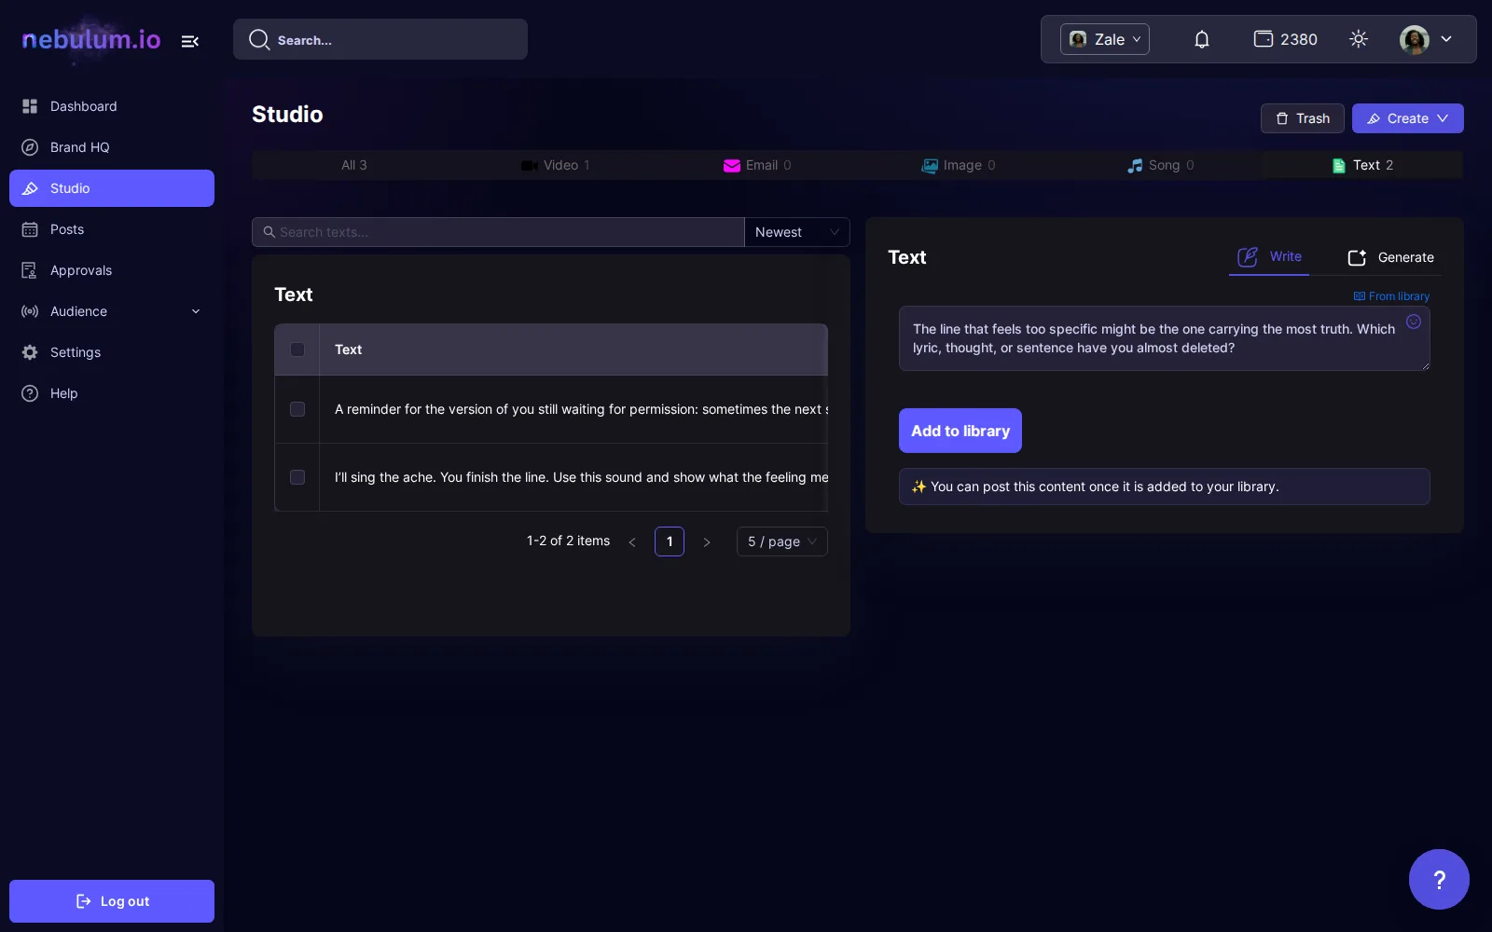The image size is (1492, 932).
Task: Check the 'I'll sing the ache' row
Action: (x=297, y=477)
